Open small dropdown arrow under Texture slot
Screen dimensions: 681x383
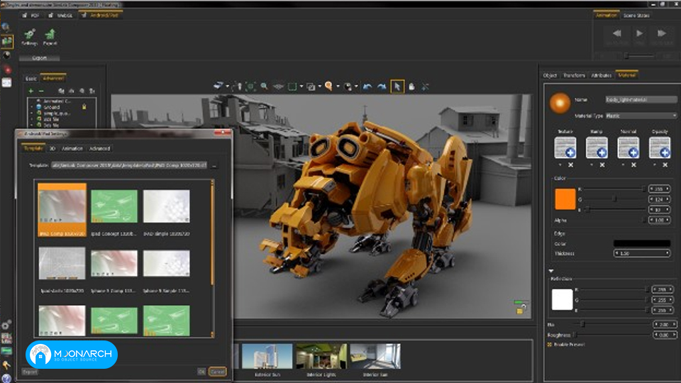pyautogui.click(x=560, y=165)
